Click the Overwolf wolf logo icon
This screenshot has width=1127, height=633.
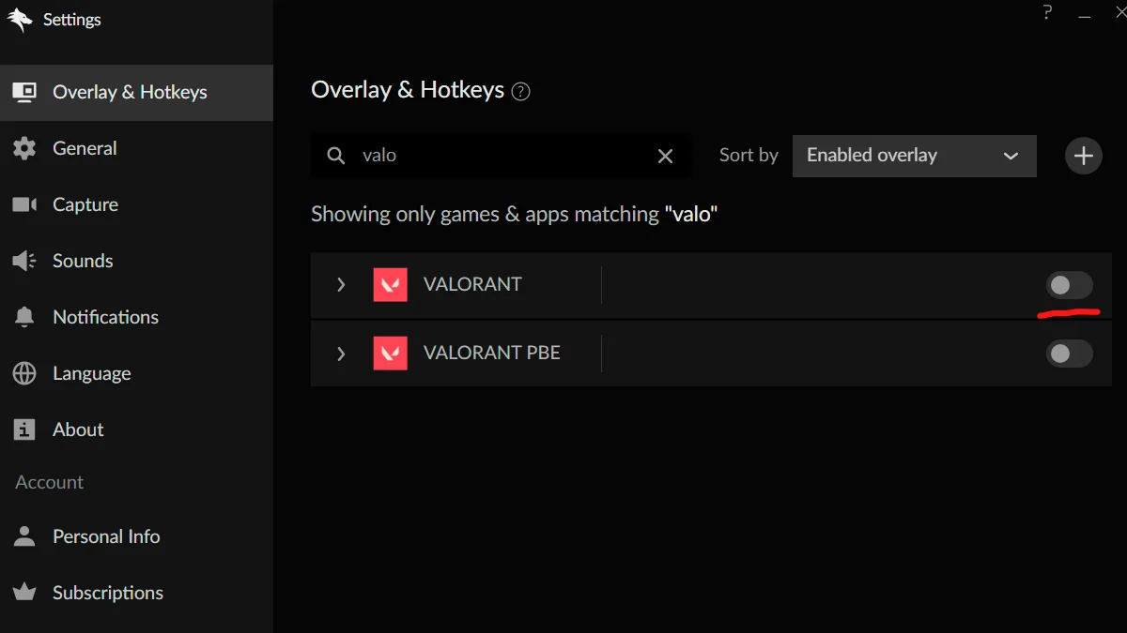pyautogui.click(x=20, y=20)
